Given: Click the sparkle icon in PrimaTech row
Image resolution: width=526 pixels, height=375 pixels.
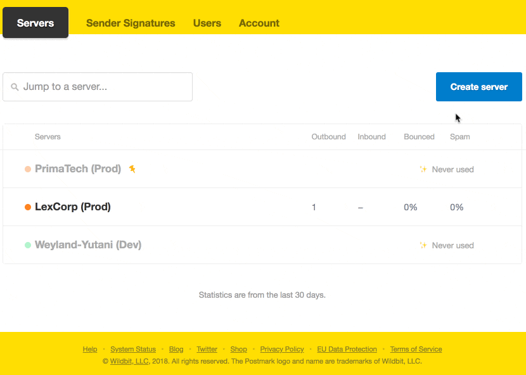Looking at the screenshot, I should pos(423,169).
